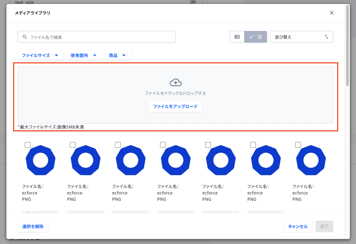
Task: Select the second ecforce PNG thumbnail
Action: coord(86,160)
